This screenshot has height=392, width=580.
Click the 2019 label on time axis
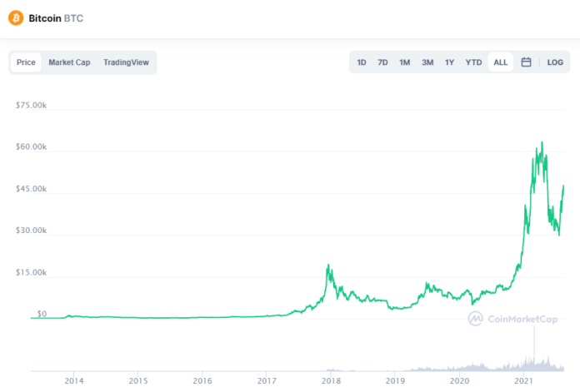394,380
